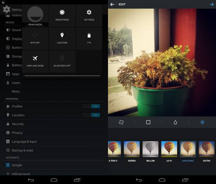Toggle the Lux brightness sun icon

(x=203, y=122)
